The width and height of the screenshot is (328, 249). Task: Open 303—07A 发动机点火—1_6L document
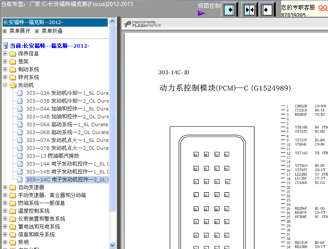(x=67, y=140)
